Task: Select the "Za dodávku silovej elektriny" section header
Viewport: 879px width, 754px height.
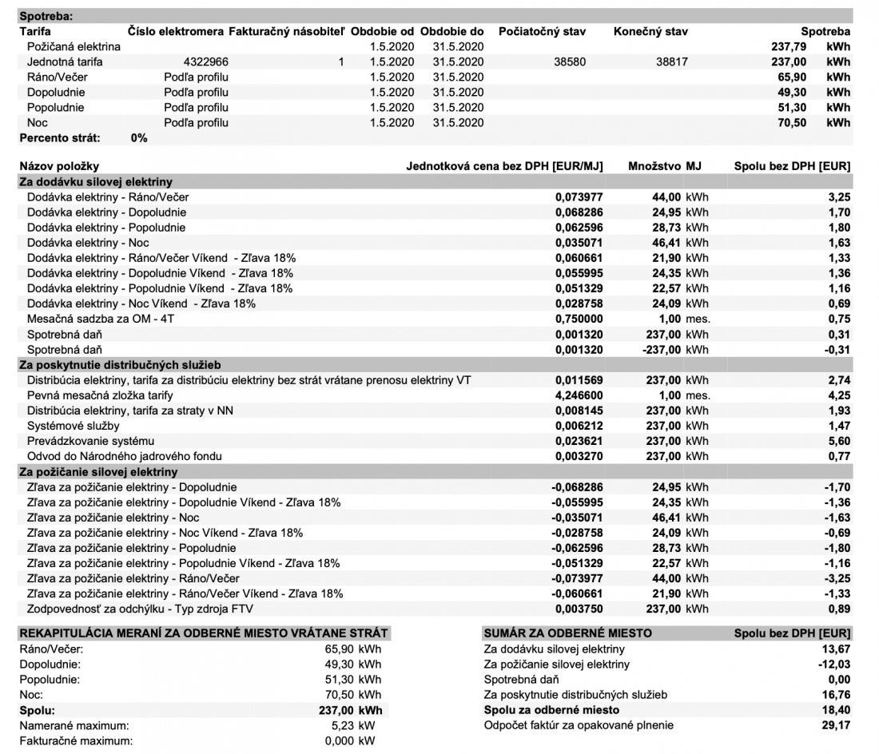Action: coord(95,181)
